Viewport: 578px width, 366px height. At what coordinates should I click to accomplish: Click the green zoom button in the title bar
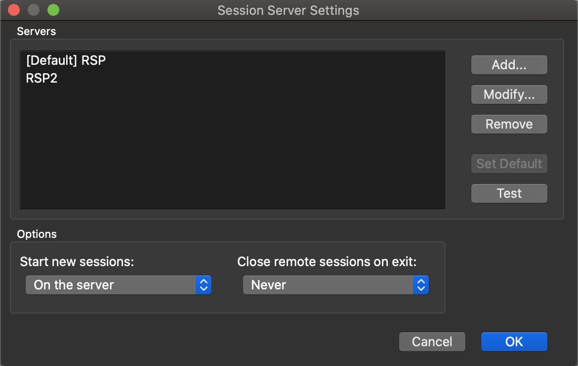pos(53,9)
